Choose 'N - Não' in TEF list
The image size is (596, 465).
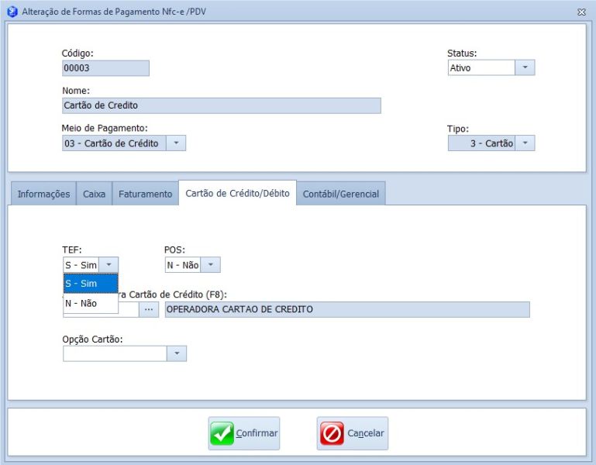click(90, 304)
